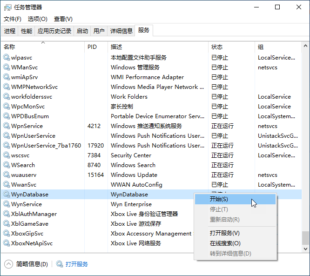Screen dimensions: 310x276
Task: Open the 详细信息 tab
Action: click(x=121, y=31)
